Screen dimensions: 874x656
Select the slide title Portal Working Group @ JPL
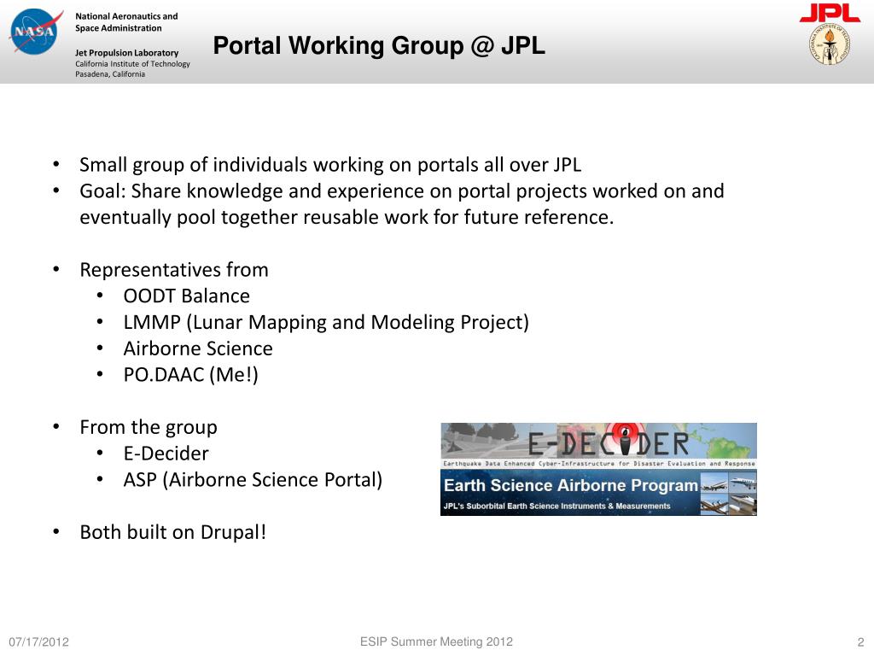[379, 46]
